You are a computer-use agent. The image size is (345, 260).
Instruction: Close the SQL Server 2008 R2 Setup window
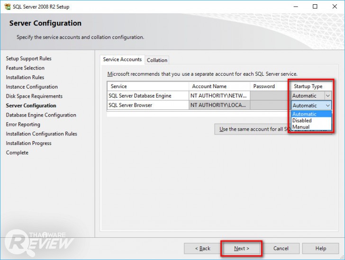pyautogui.click(x=335, y=7)
